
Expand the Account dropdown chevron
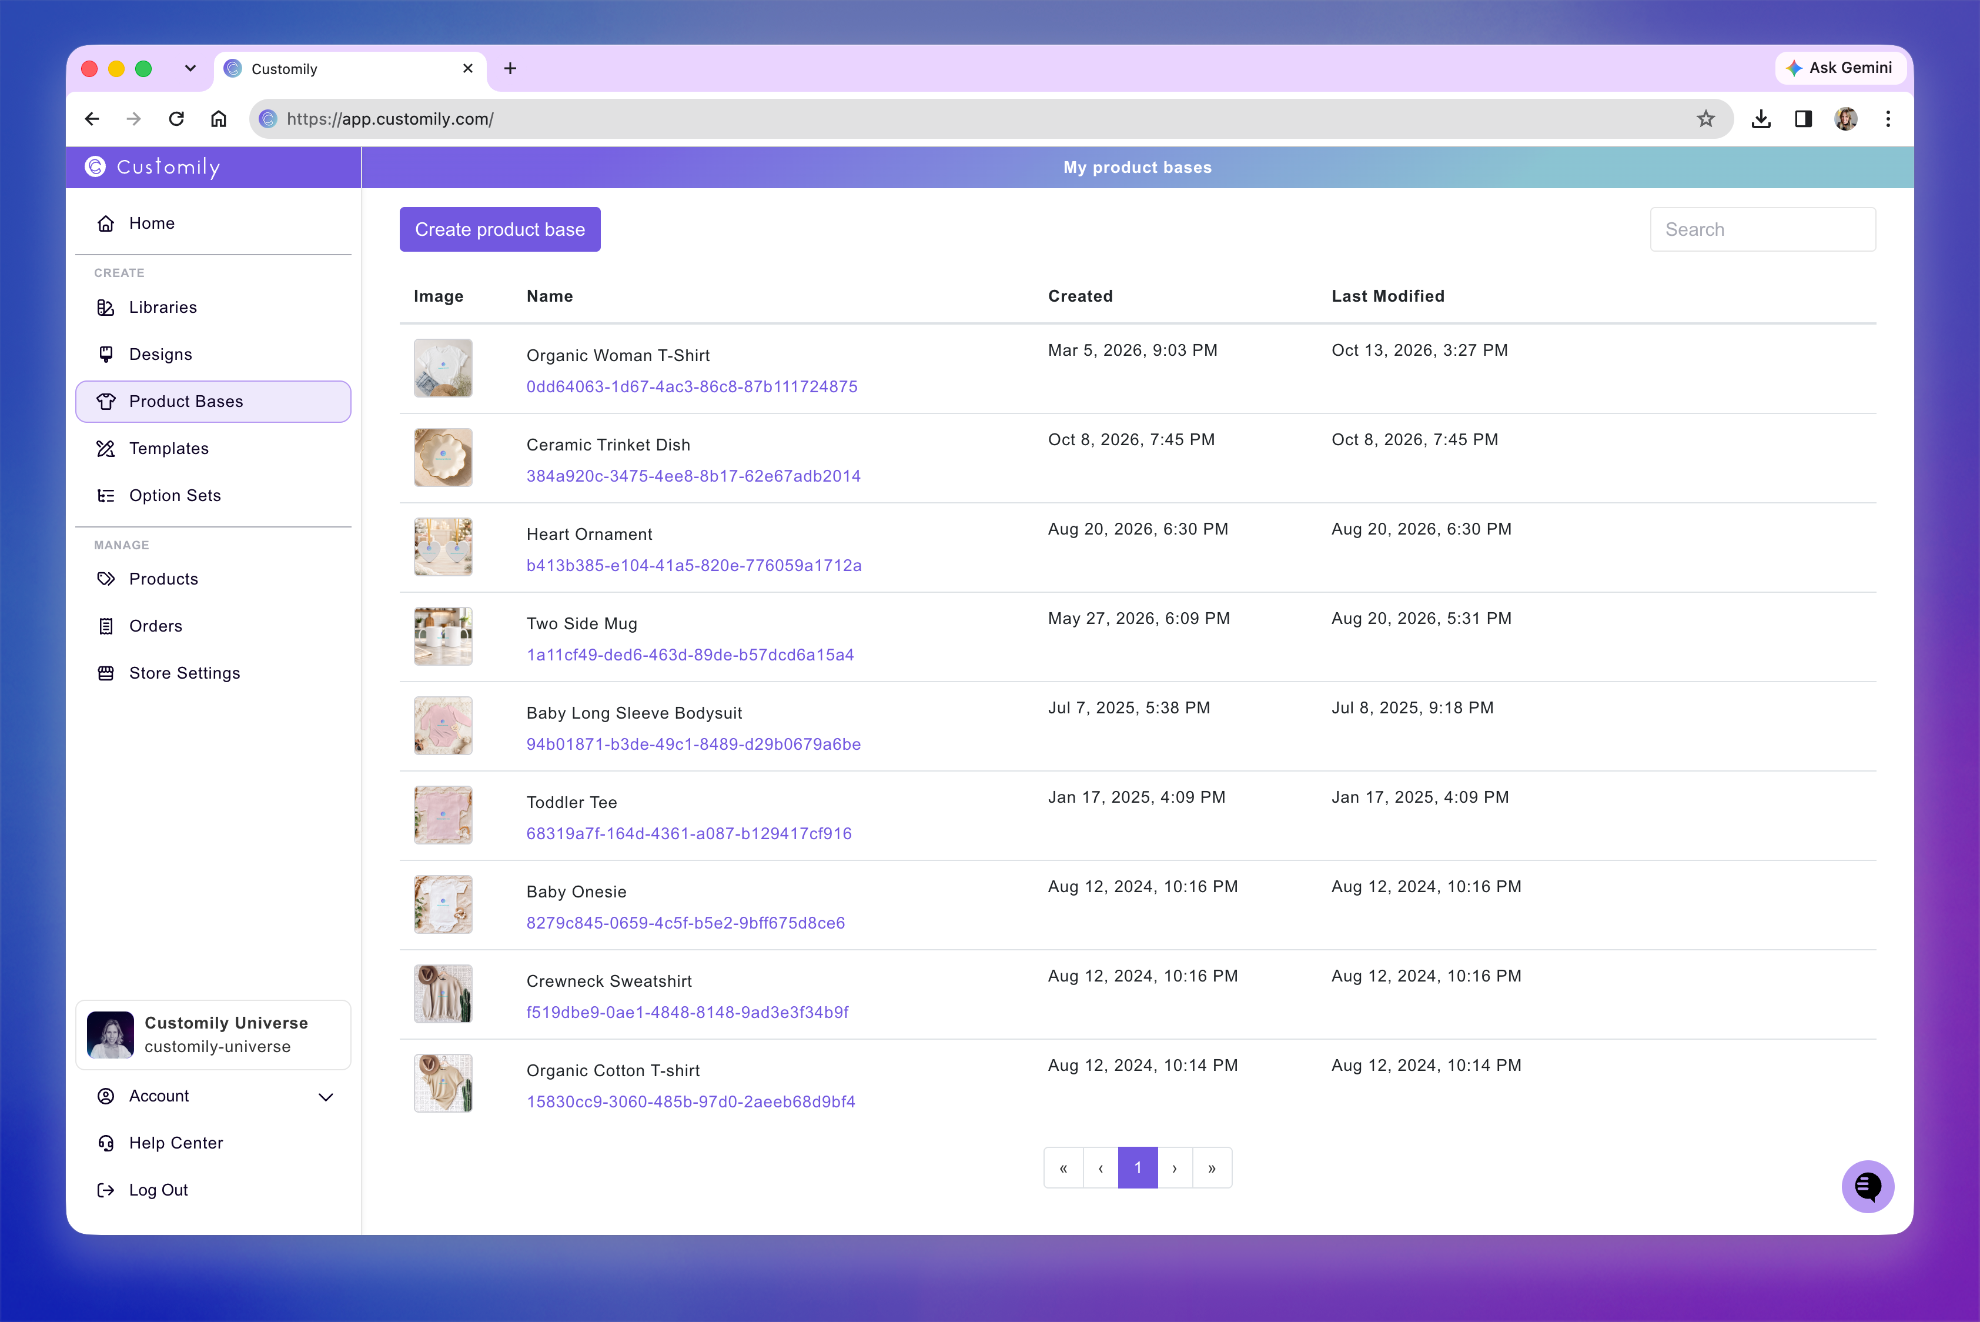[325, 1097]
